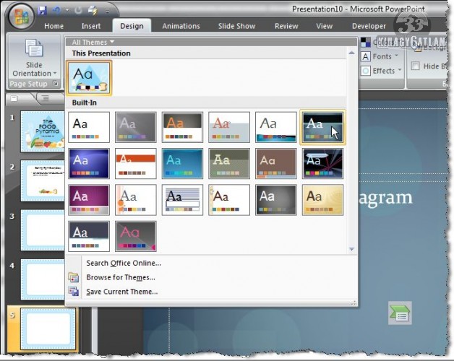The height and width of the screenshot is (361, 454).
Task: Apply the navy header theme in last row
Action: point(89,236)
